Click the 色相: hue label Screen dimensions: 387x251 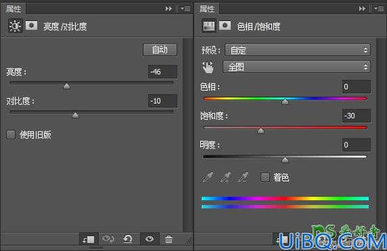[210, 87]
